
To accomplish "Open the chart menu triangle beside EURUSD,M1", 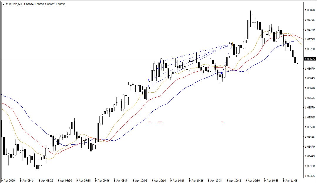I will [x=4, y=4].
